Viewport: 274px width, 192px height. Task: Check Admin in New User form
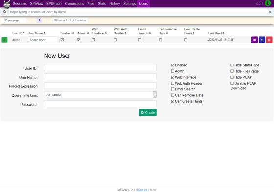click(173, 71)
